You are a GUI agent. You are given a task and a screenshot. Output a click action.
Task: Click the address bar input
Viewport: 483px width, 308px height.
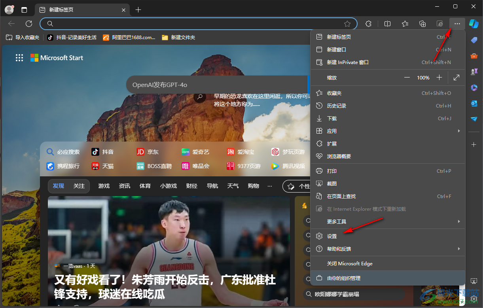point(198,24)
